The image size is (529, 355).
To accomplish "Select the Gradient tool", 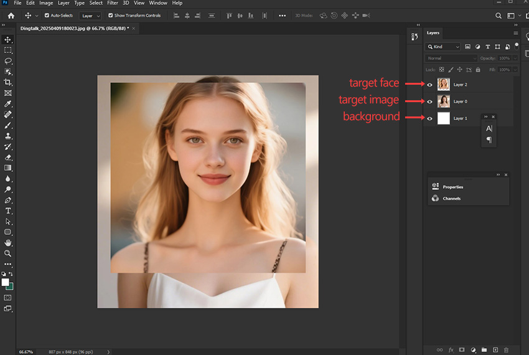I will pos(7,168).
